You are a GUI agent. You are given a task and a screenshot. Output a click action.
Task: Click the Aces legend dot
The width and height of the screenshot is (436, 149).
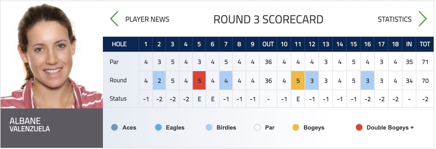(114, 128)
